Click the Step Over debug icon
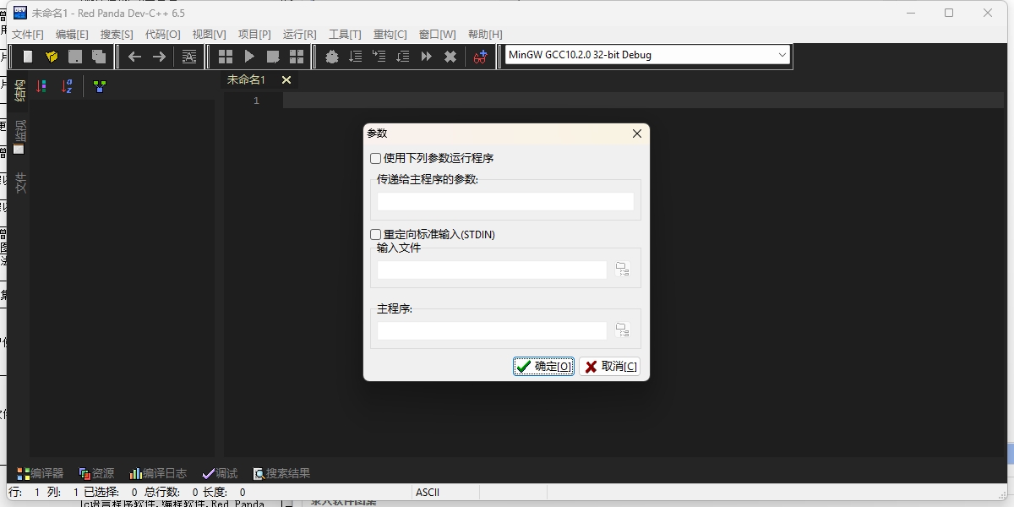The height and width of the screenshot is (507, 1014). [356, 57]
